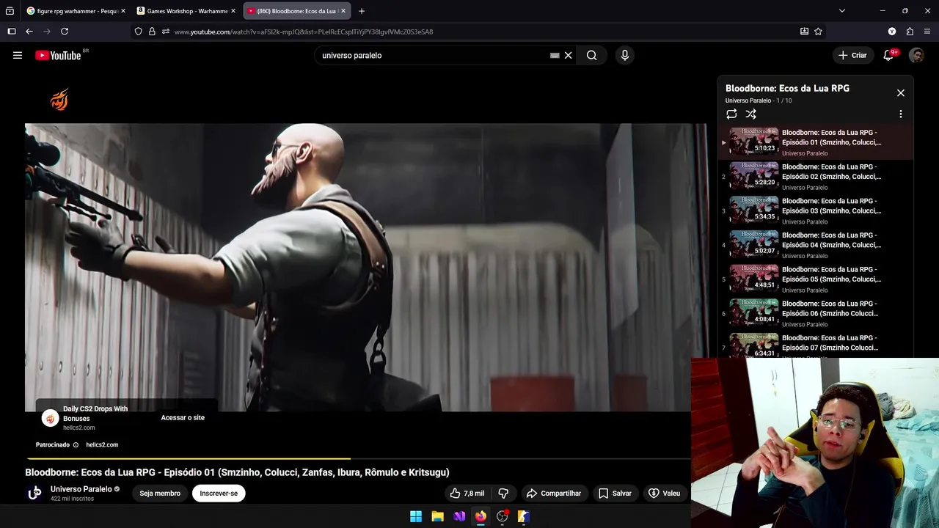Open site permissions icon in address bar
This screenshot has width=939, height=528.
166,32
